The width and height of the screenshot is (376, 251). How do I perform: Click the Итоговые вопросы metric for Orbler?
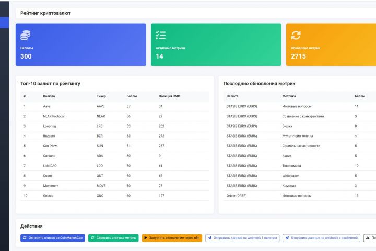tap(297, 196)
